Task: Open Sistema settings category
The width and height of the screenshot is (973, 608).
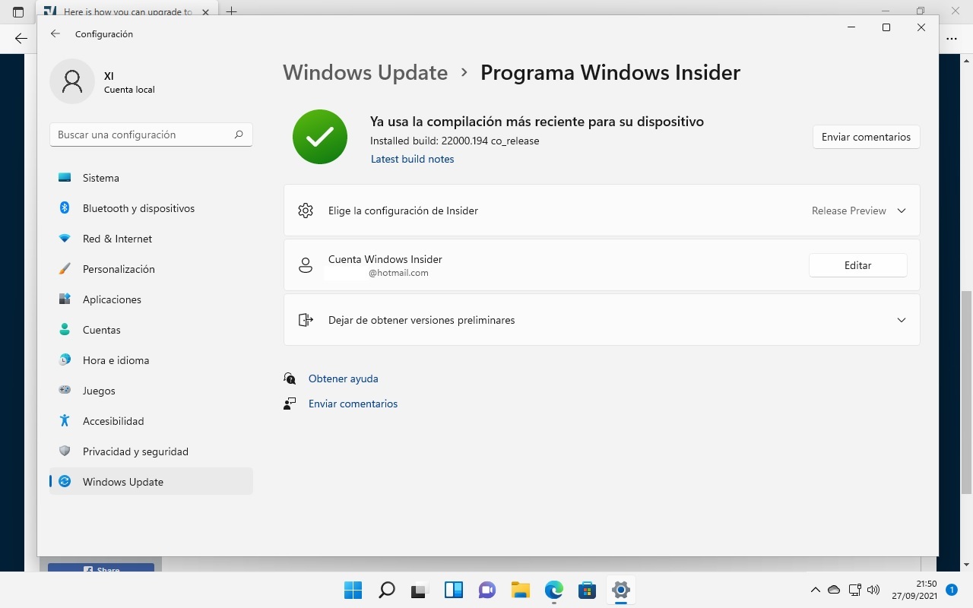Action: (x=101, y=178)
